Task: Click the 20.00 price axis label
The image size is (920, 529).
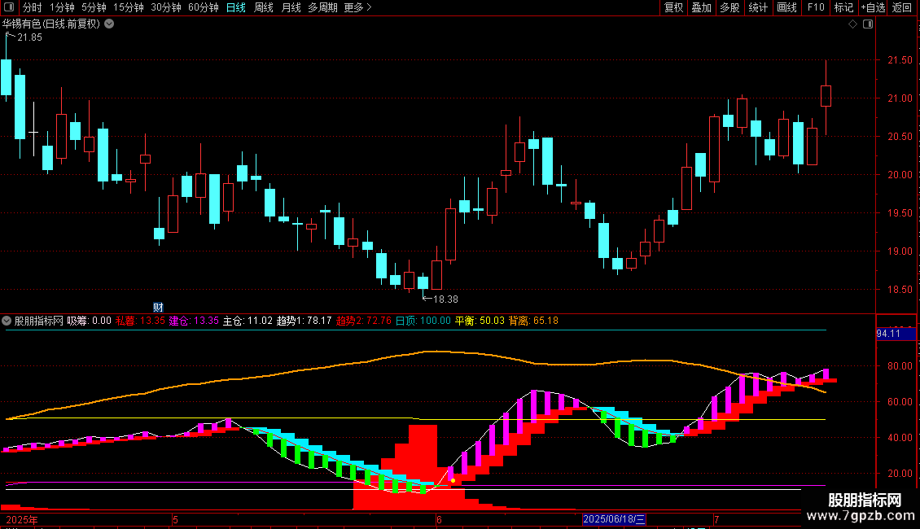Action: coord(900,175)
